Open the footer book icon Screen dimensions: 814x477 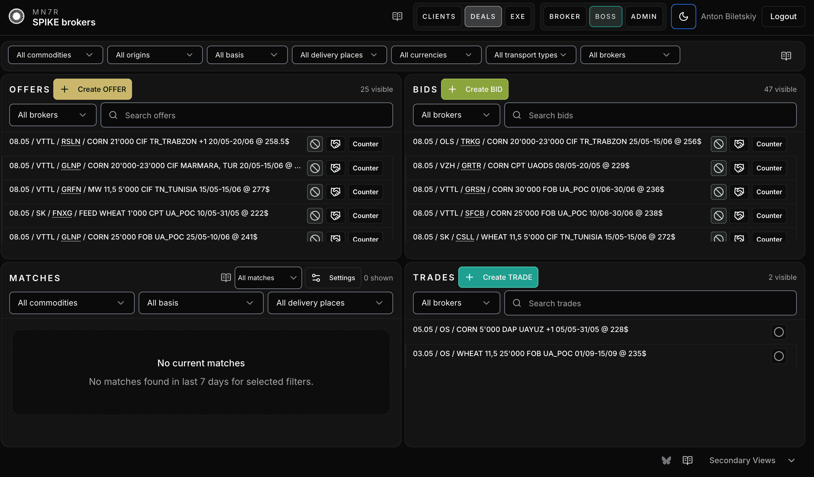(687, 460)
